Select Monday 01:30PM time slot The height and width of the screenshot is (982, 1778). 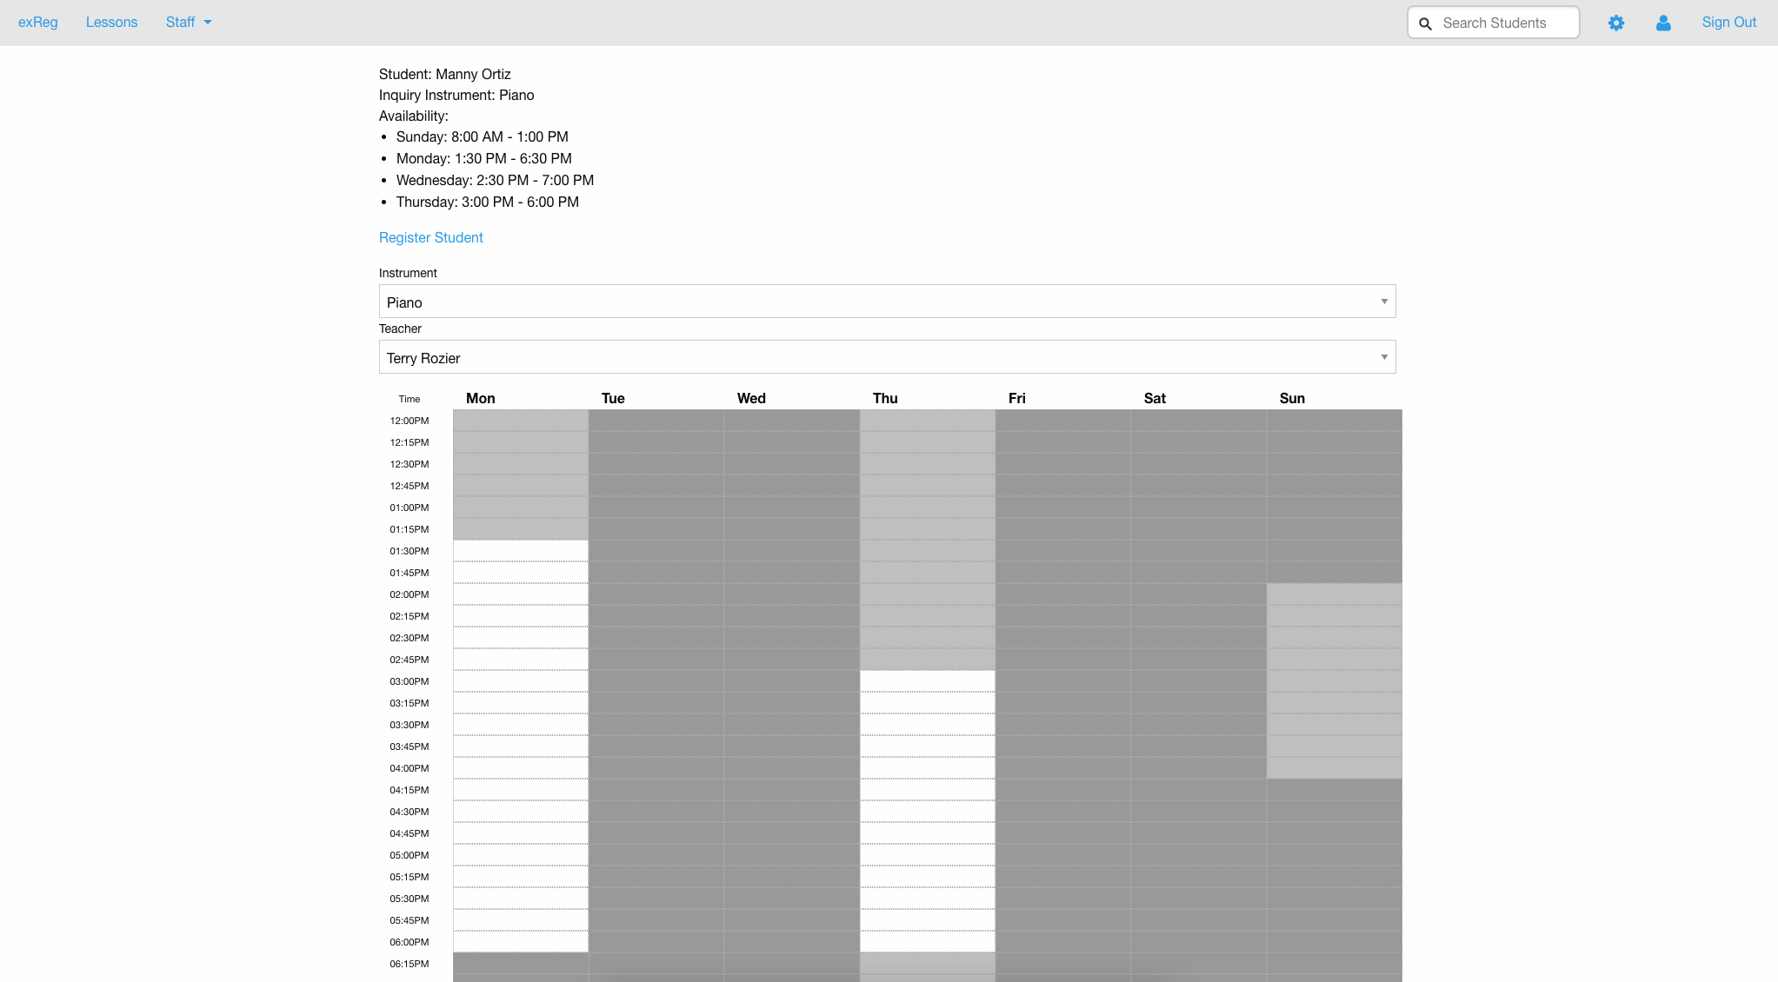coord(520,551)
